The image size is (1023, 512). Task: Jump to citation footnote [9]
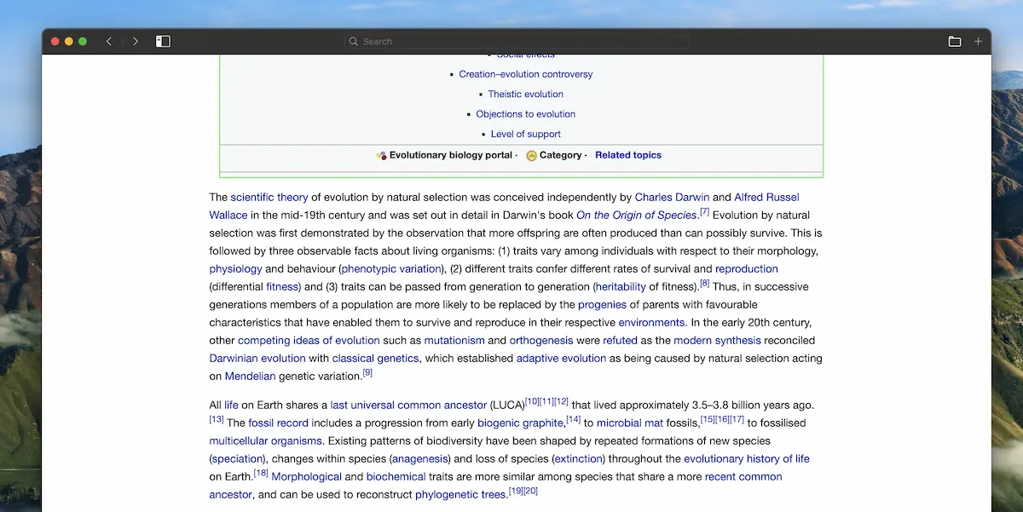tap(367, 372)
